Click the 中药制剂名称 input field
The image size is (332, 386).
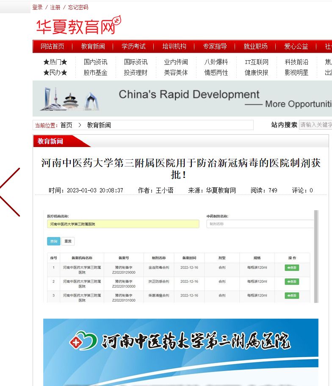(x=260, y=224)
